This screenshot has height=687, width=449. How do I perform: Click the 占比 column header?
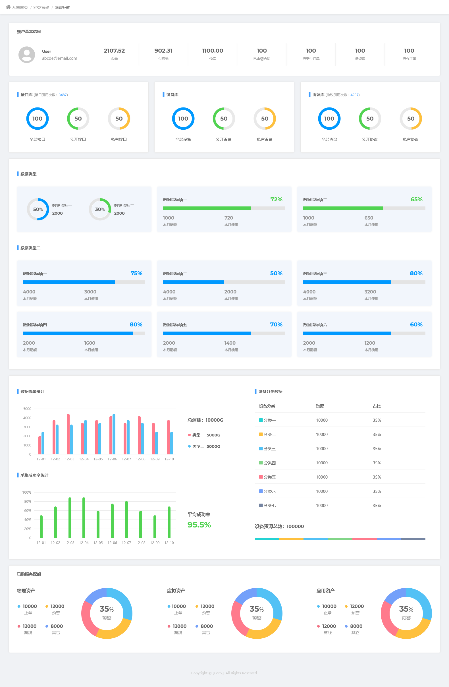pyautogui.click(x=377, y=406)
